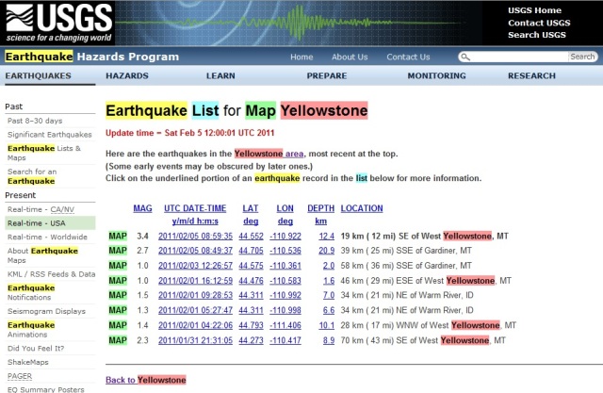Click the "Earthquake Hazards Program" title

click(92, 57)
